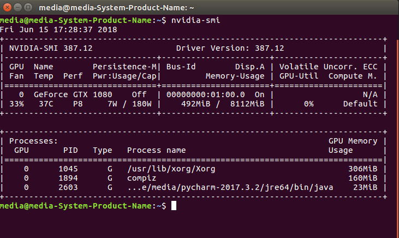Click the terminal cursor at bottom prompt
This screenshot has width=399, height=238.
[x=174, y=206]
